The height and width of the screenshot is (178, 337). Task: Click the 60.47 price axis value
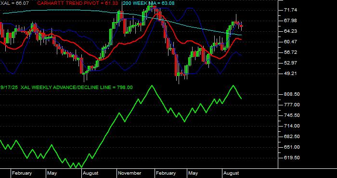(290, 42)
